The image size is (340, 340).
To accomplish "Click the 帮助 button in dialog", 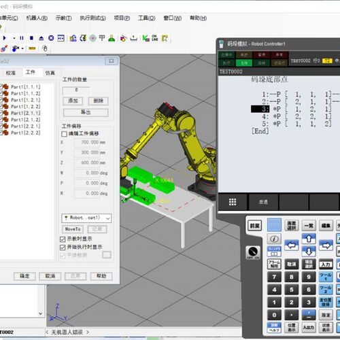I will 101,276.
